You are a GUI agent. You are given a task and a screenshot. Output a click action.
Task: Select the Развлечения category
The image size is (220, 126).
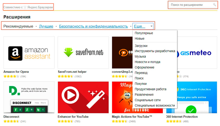tap(144, 95)
